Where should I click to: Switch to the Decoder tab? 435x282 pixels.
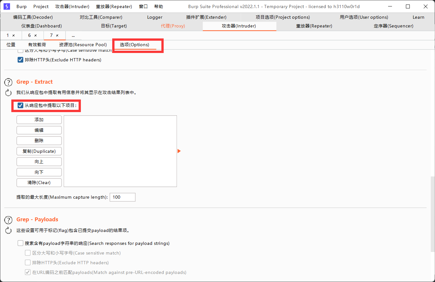pos(33,17)
